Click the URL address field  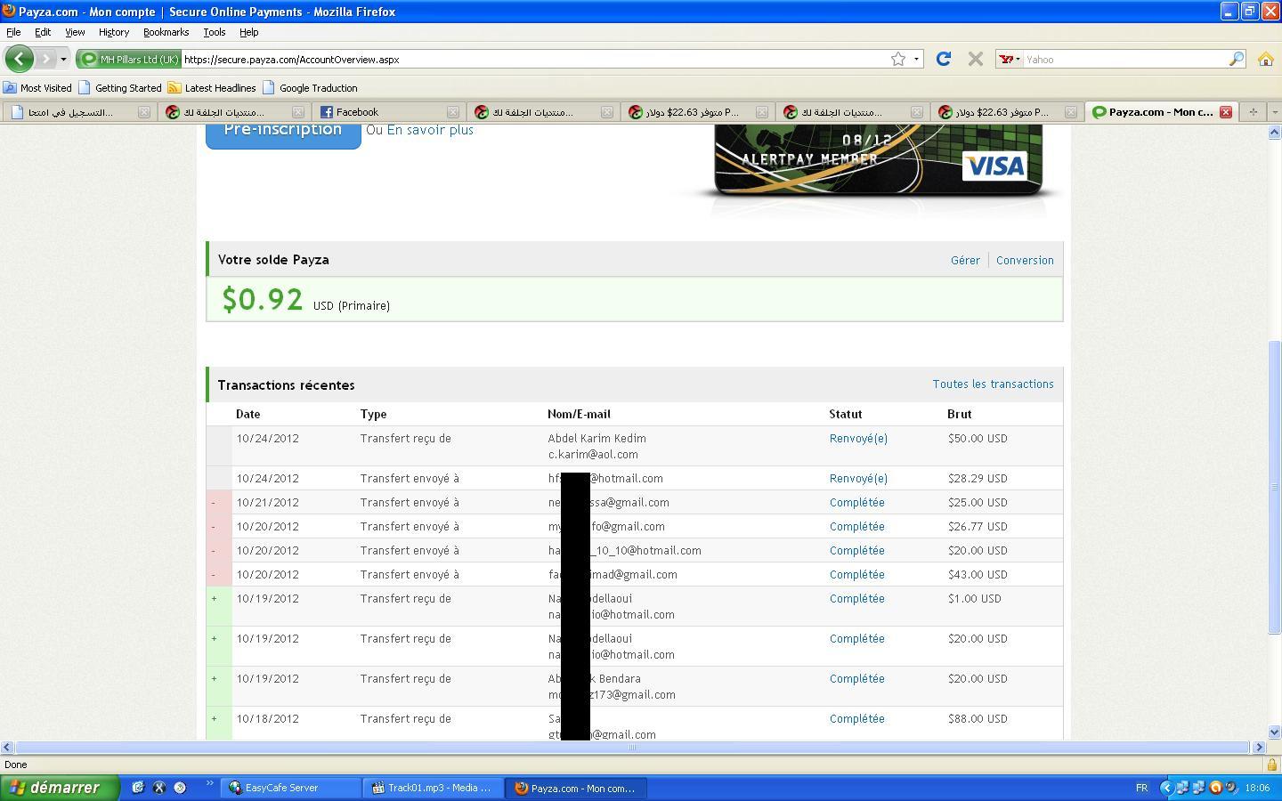tap(534, 59)
